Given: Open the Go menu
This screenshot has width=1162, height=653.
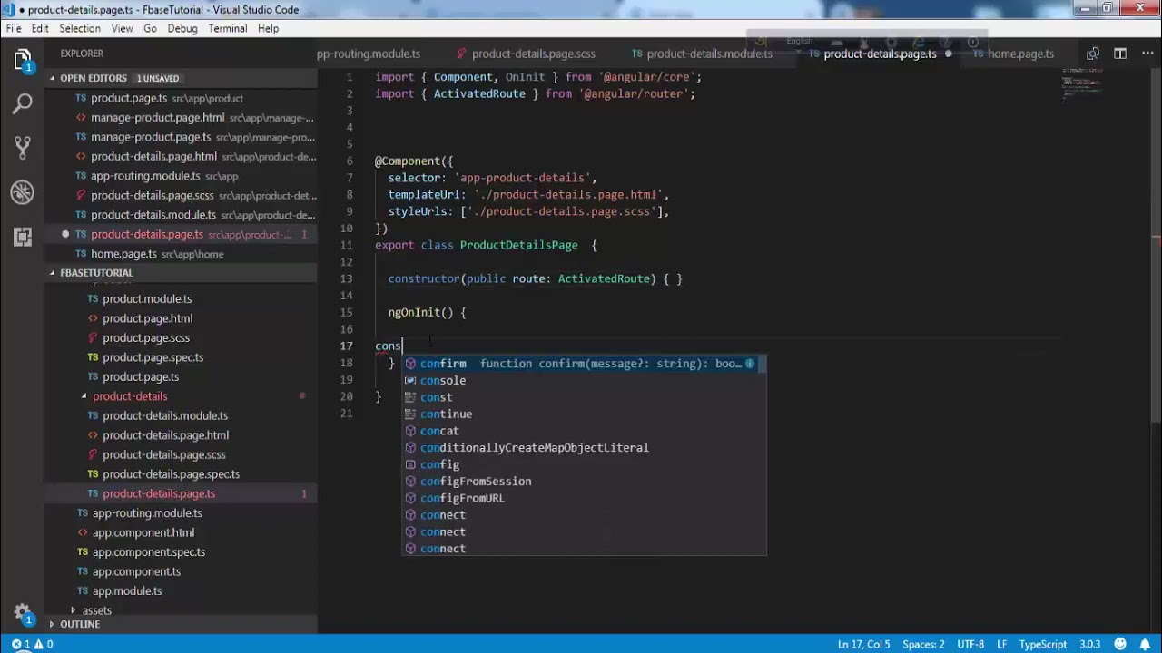Looking at the screenshot, I should click(x=150, y=28).
